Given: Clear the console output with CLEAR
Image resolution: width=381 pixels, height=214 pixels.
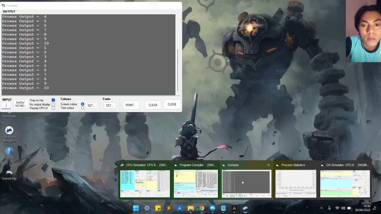Looking at the screenshot, I should 153,105.
